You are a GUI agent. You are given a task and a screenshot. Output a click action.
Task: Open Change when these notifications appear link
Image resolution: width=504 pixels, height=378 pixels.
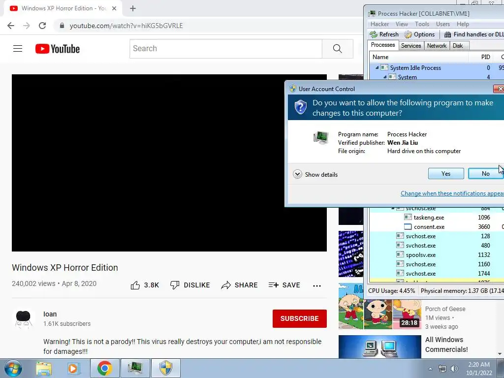452,193
